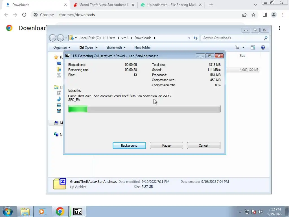Open Downloads page more actions menu
The height and width of the screenshot is (217, 289).
coord(279,28)
